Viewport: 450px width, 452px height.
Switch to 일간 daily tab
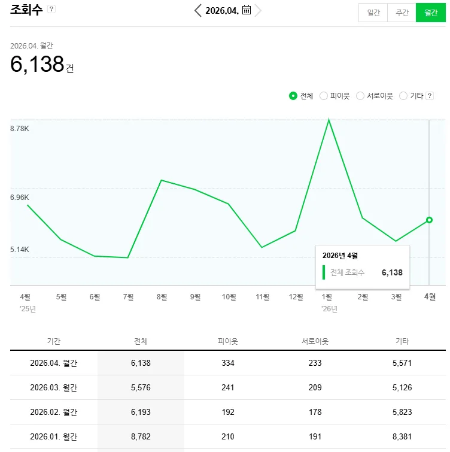[x=373, y=13]
